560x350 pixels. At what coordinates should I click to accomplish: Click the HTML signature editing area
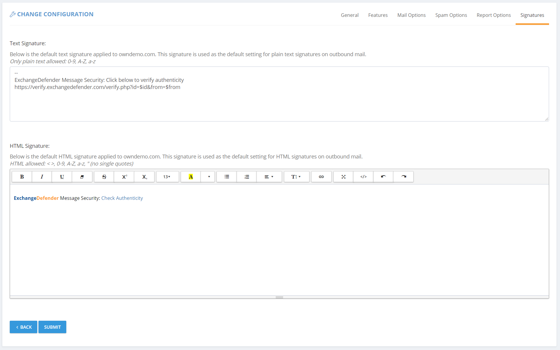279,240
